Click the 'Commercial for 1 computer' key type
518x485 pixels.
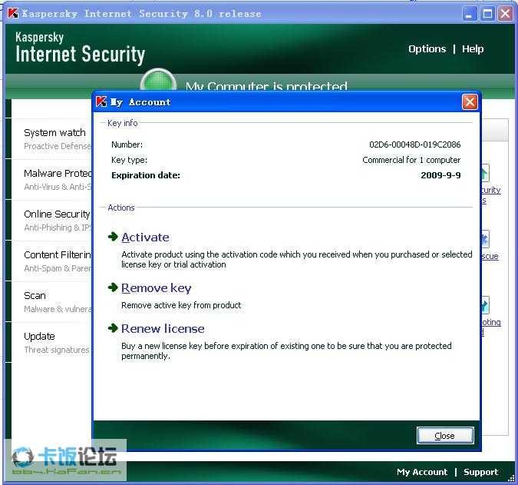tap(411, 160)
